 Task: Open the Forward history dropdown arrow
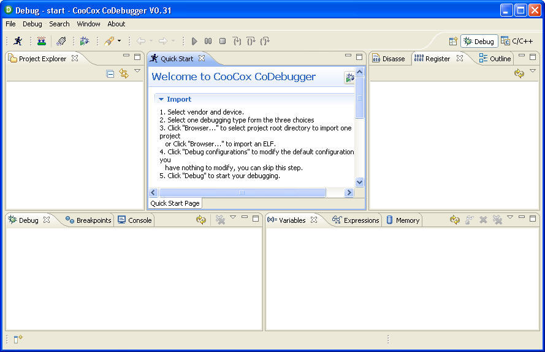point(173,41)
